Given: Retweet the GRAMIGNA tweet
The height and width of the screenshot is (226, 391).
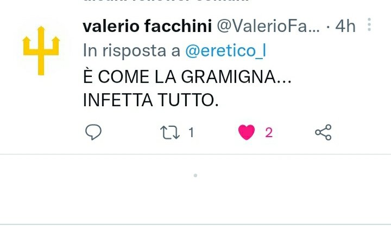Looking at the screenshot, I should (170, 132).
